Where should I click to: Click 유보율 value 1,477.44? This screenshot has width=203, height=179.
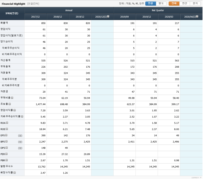coord(41,104)
